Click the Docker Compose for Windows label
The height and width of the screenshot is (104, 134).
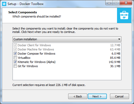tap(37, 54)
